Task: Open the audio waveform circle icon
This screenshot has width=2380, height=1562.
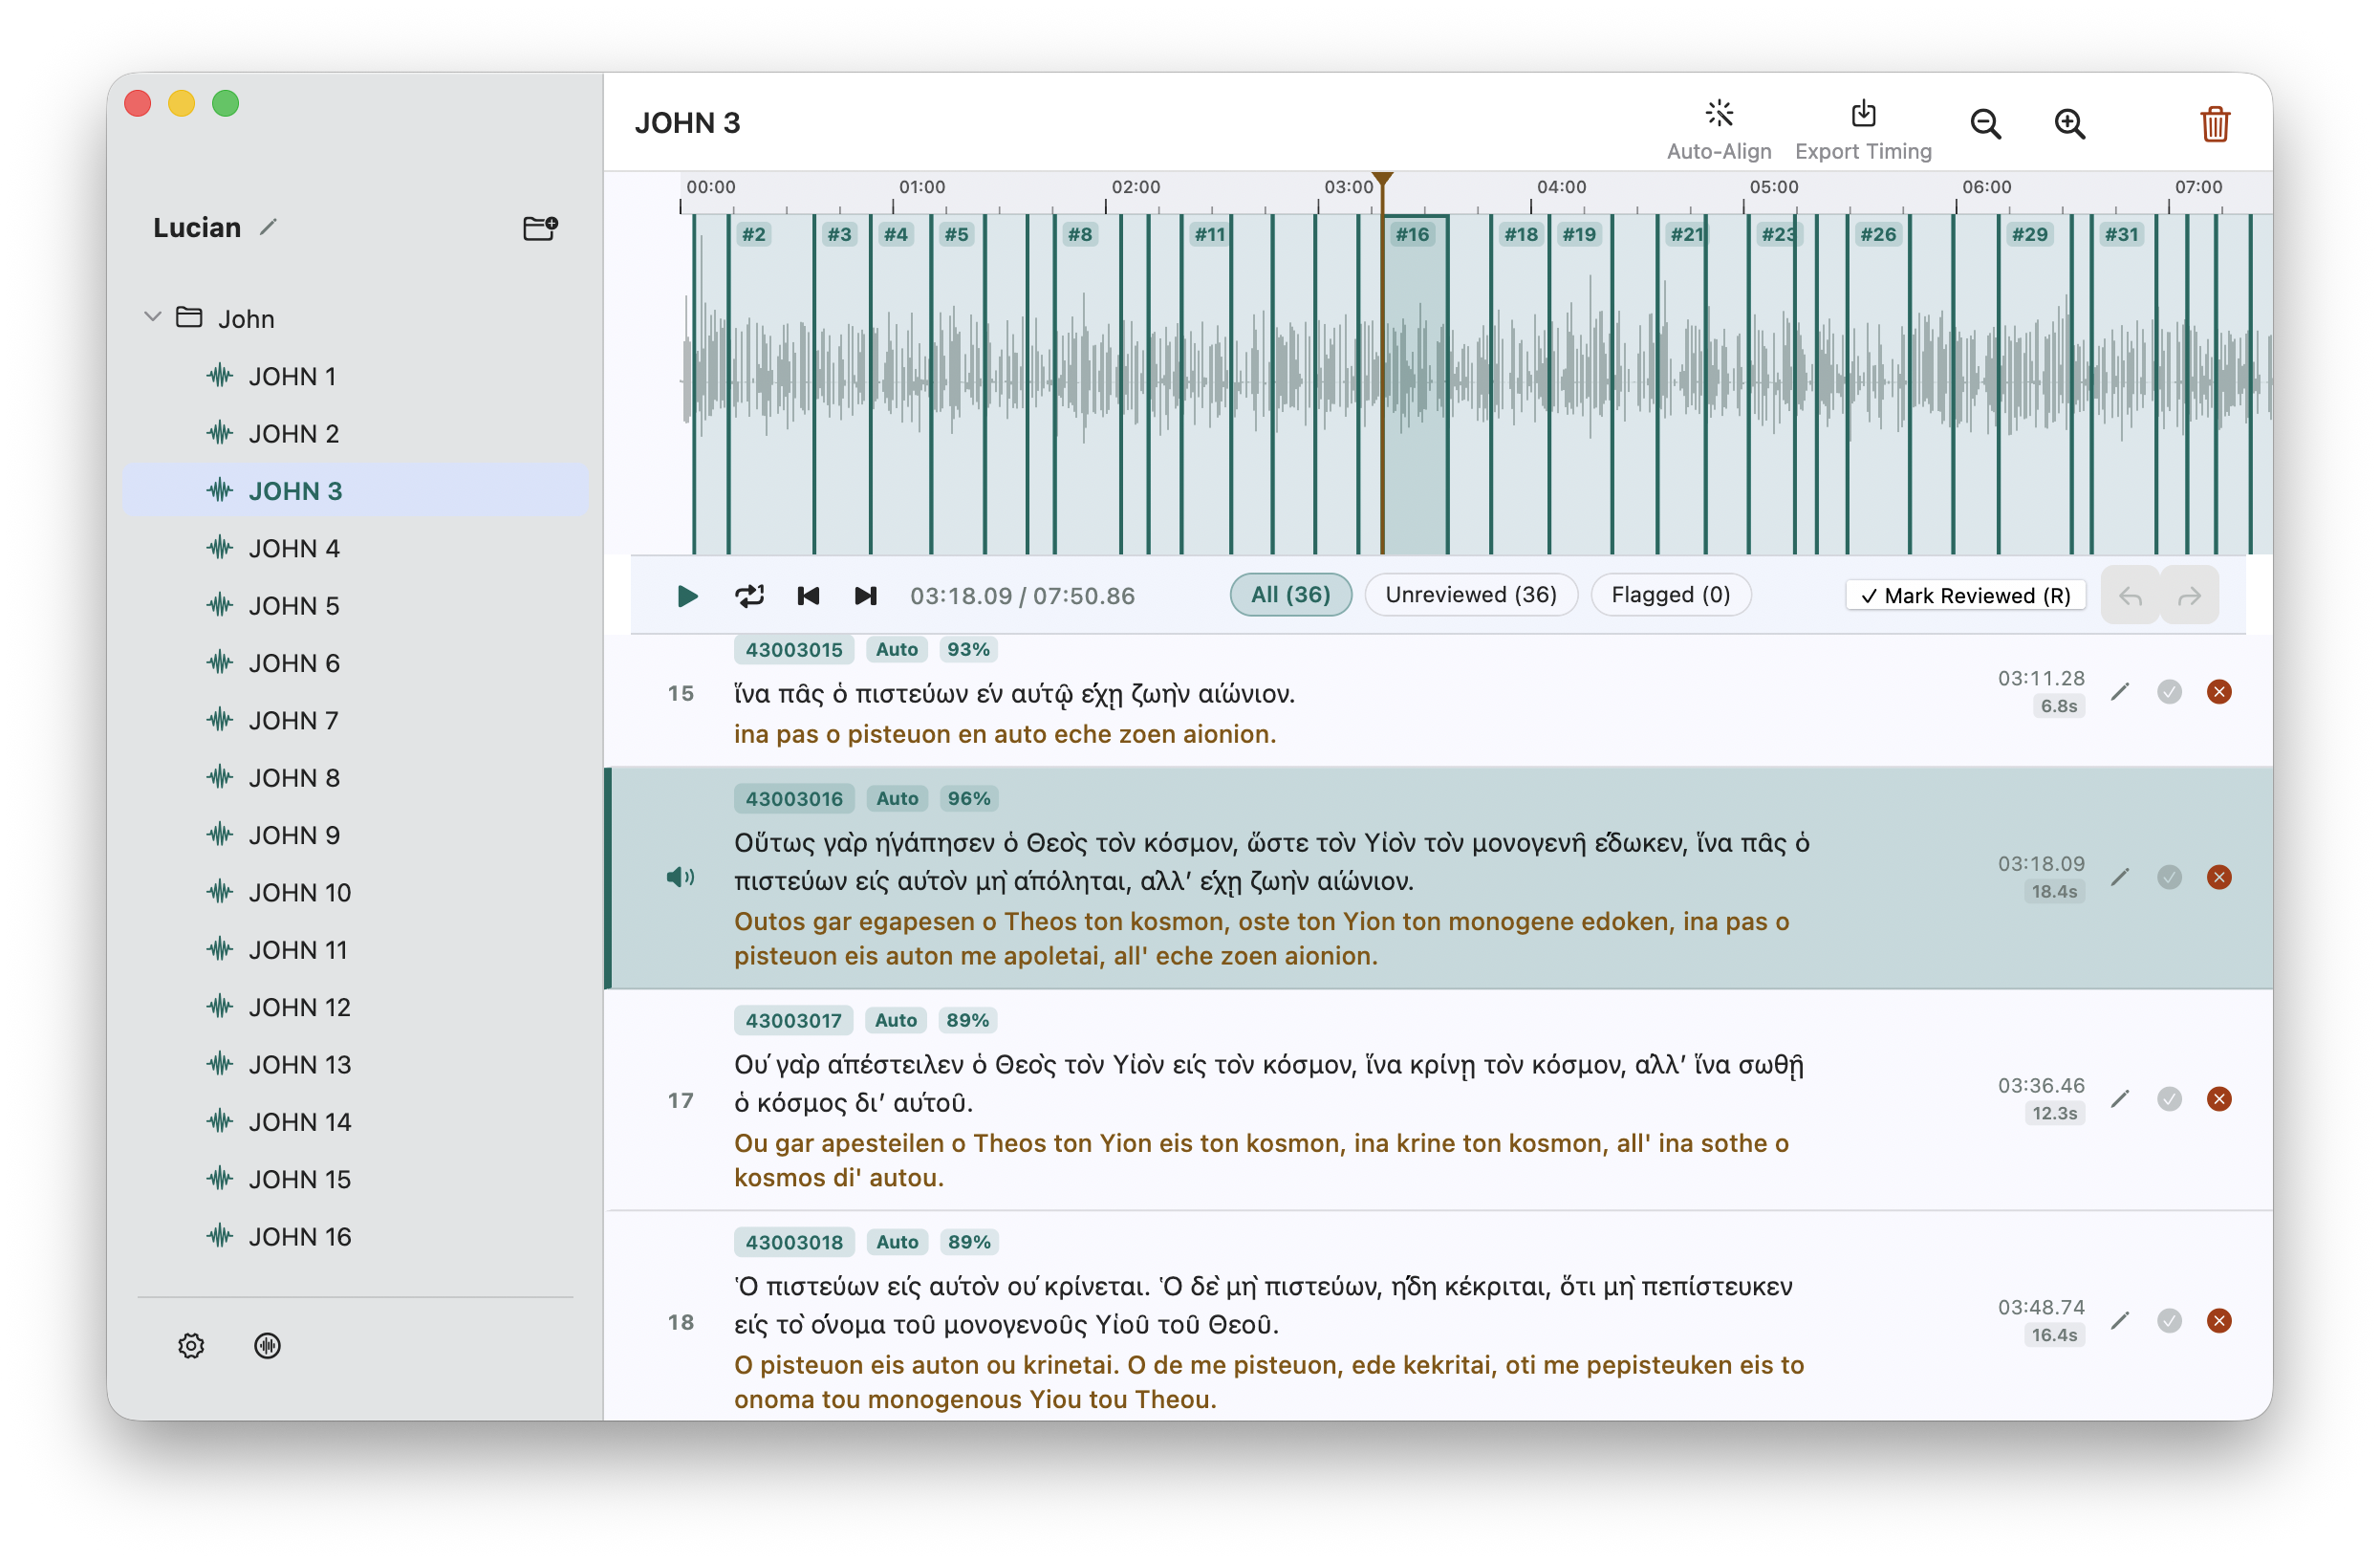Action: (x=267, y=1345)
